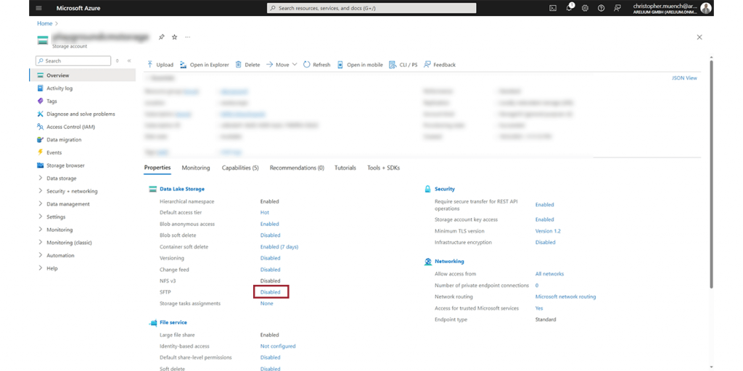Open the Networking heading link
This screenshot has height=371, width=743.
[x=449, y=261]
